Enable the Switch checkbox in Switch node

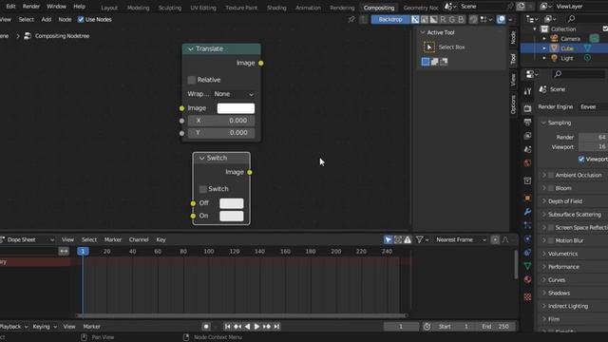click(202, 189)
